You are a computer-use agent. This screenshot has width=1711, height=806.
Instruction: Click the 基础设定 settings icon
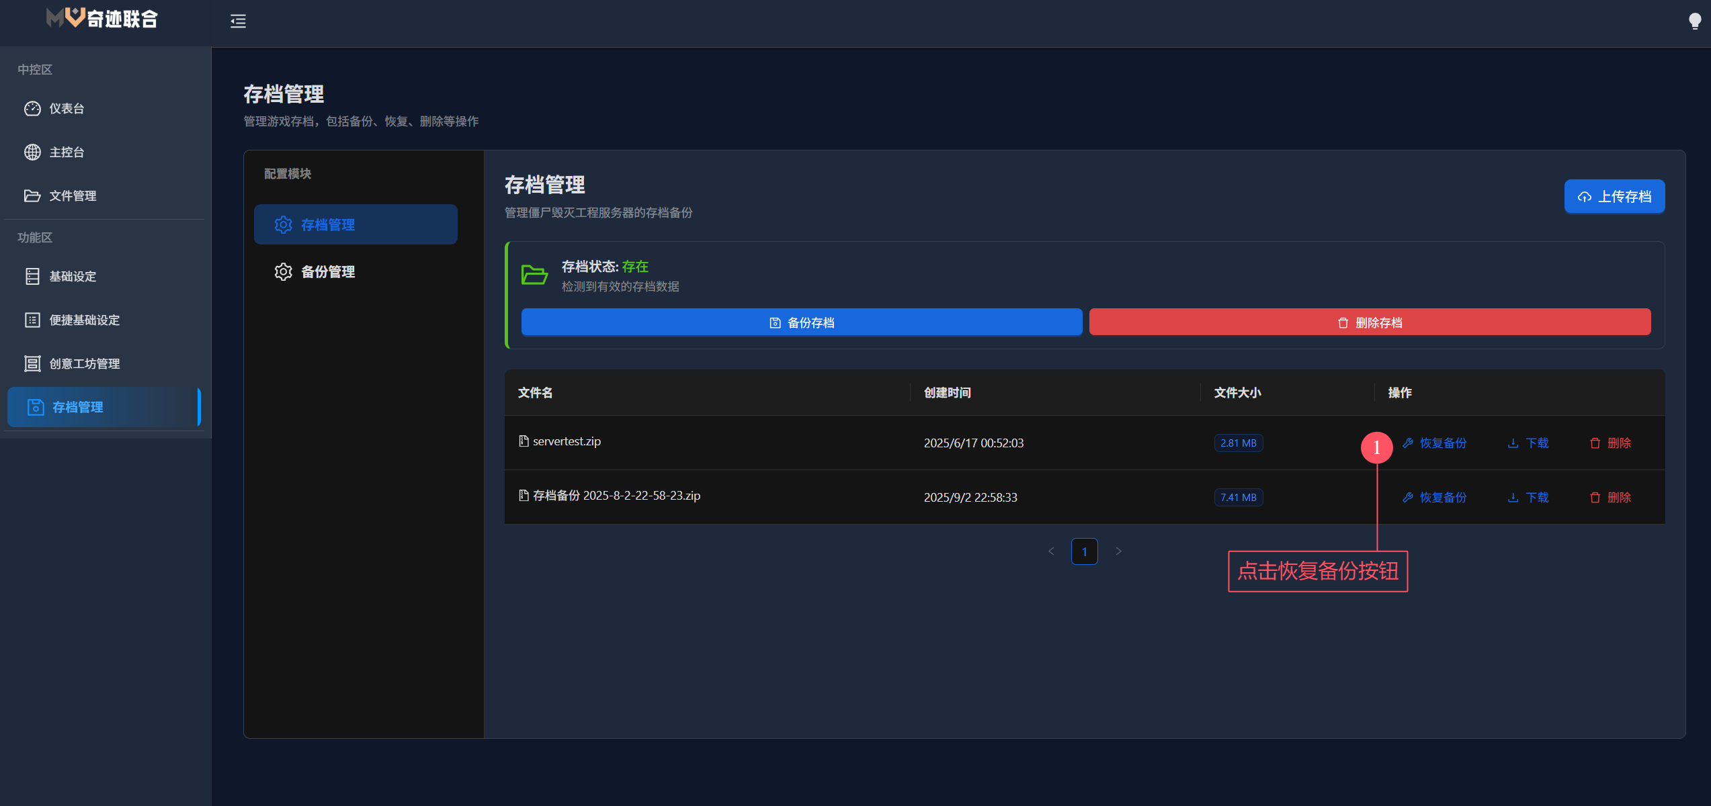point(34,276)
